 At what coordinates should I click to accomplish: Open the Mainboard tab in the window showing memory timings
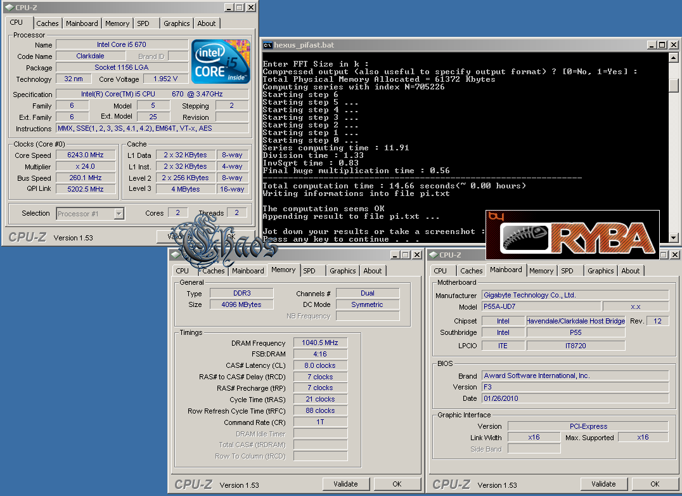(248, 271)
